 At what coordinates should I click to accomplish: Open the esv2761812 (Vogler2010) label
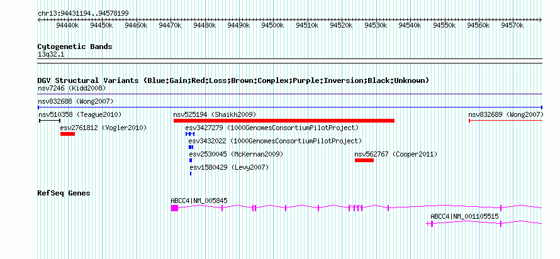coord(103,128)
